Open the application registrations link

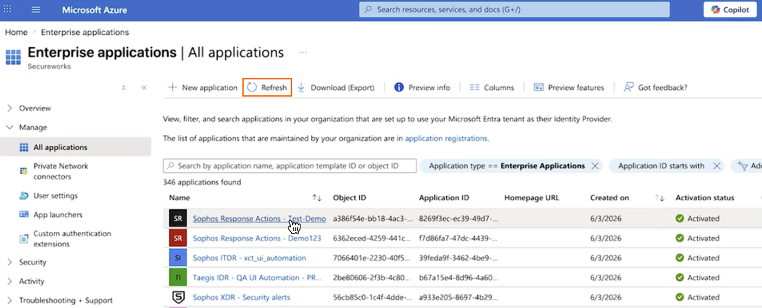coord(446,139)
